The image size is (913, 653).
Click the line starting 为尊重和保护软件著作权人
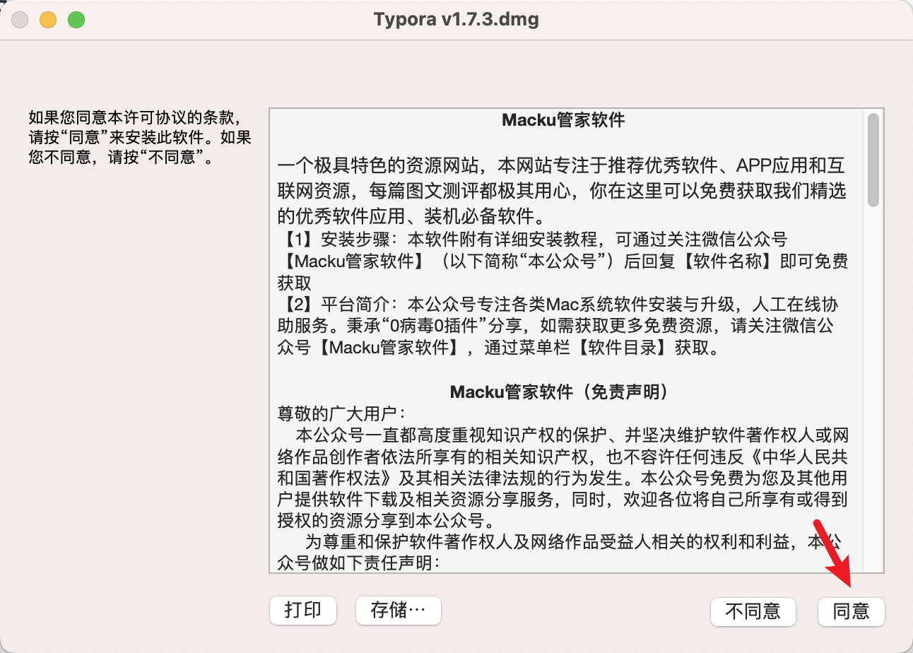point(573,543)
